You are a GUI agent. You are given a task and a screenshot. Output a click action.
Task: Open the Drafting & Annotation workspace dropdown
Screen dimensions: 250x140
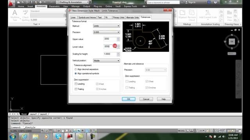73,2
